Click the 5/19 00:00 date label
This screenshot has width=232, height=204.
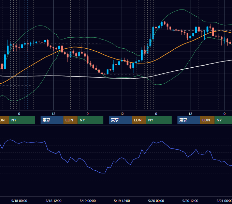click(x=88, y=201)
